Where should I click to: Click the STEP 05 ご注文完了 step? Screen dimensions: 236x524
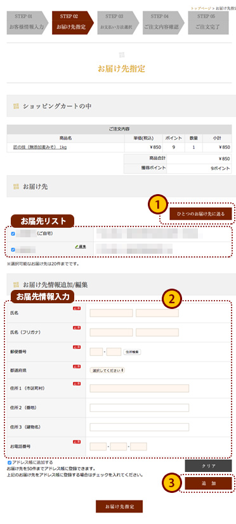tap(208, 23)
